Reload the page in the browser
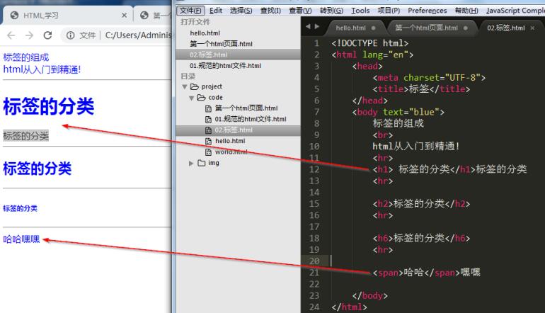This screenshot has width=545, height=313. point(47,35)
